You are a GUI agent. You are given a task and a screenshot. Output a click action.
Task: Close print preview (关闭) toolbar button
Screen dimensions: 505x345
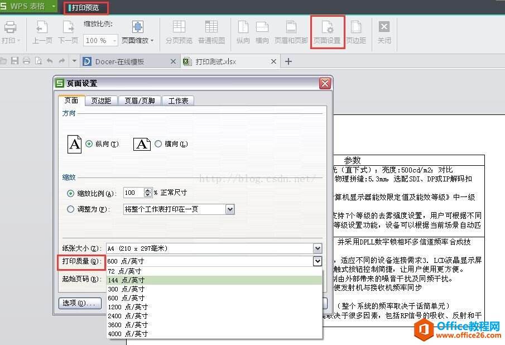[x=384, y=32]
